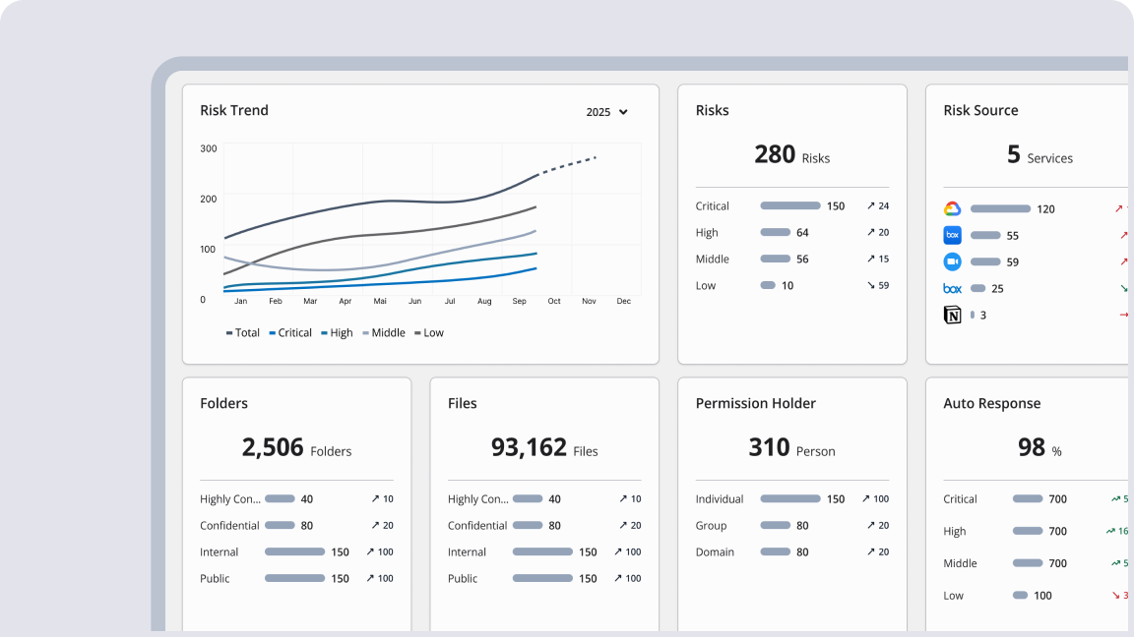Click the Individual row in Permission Holder
The image size is (1134, 637).
coord(791,499)
